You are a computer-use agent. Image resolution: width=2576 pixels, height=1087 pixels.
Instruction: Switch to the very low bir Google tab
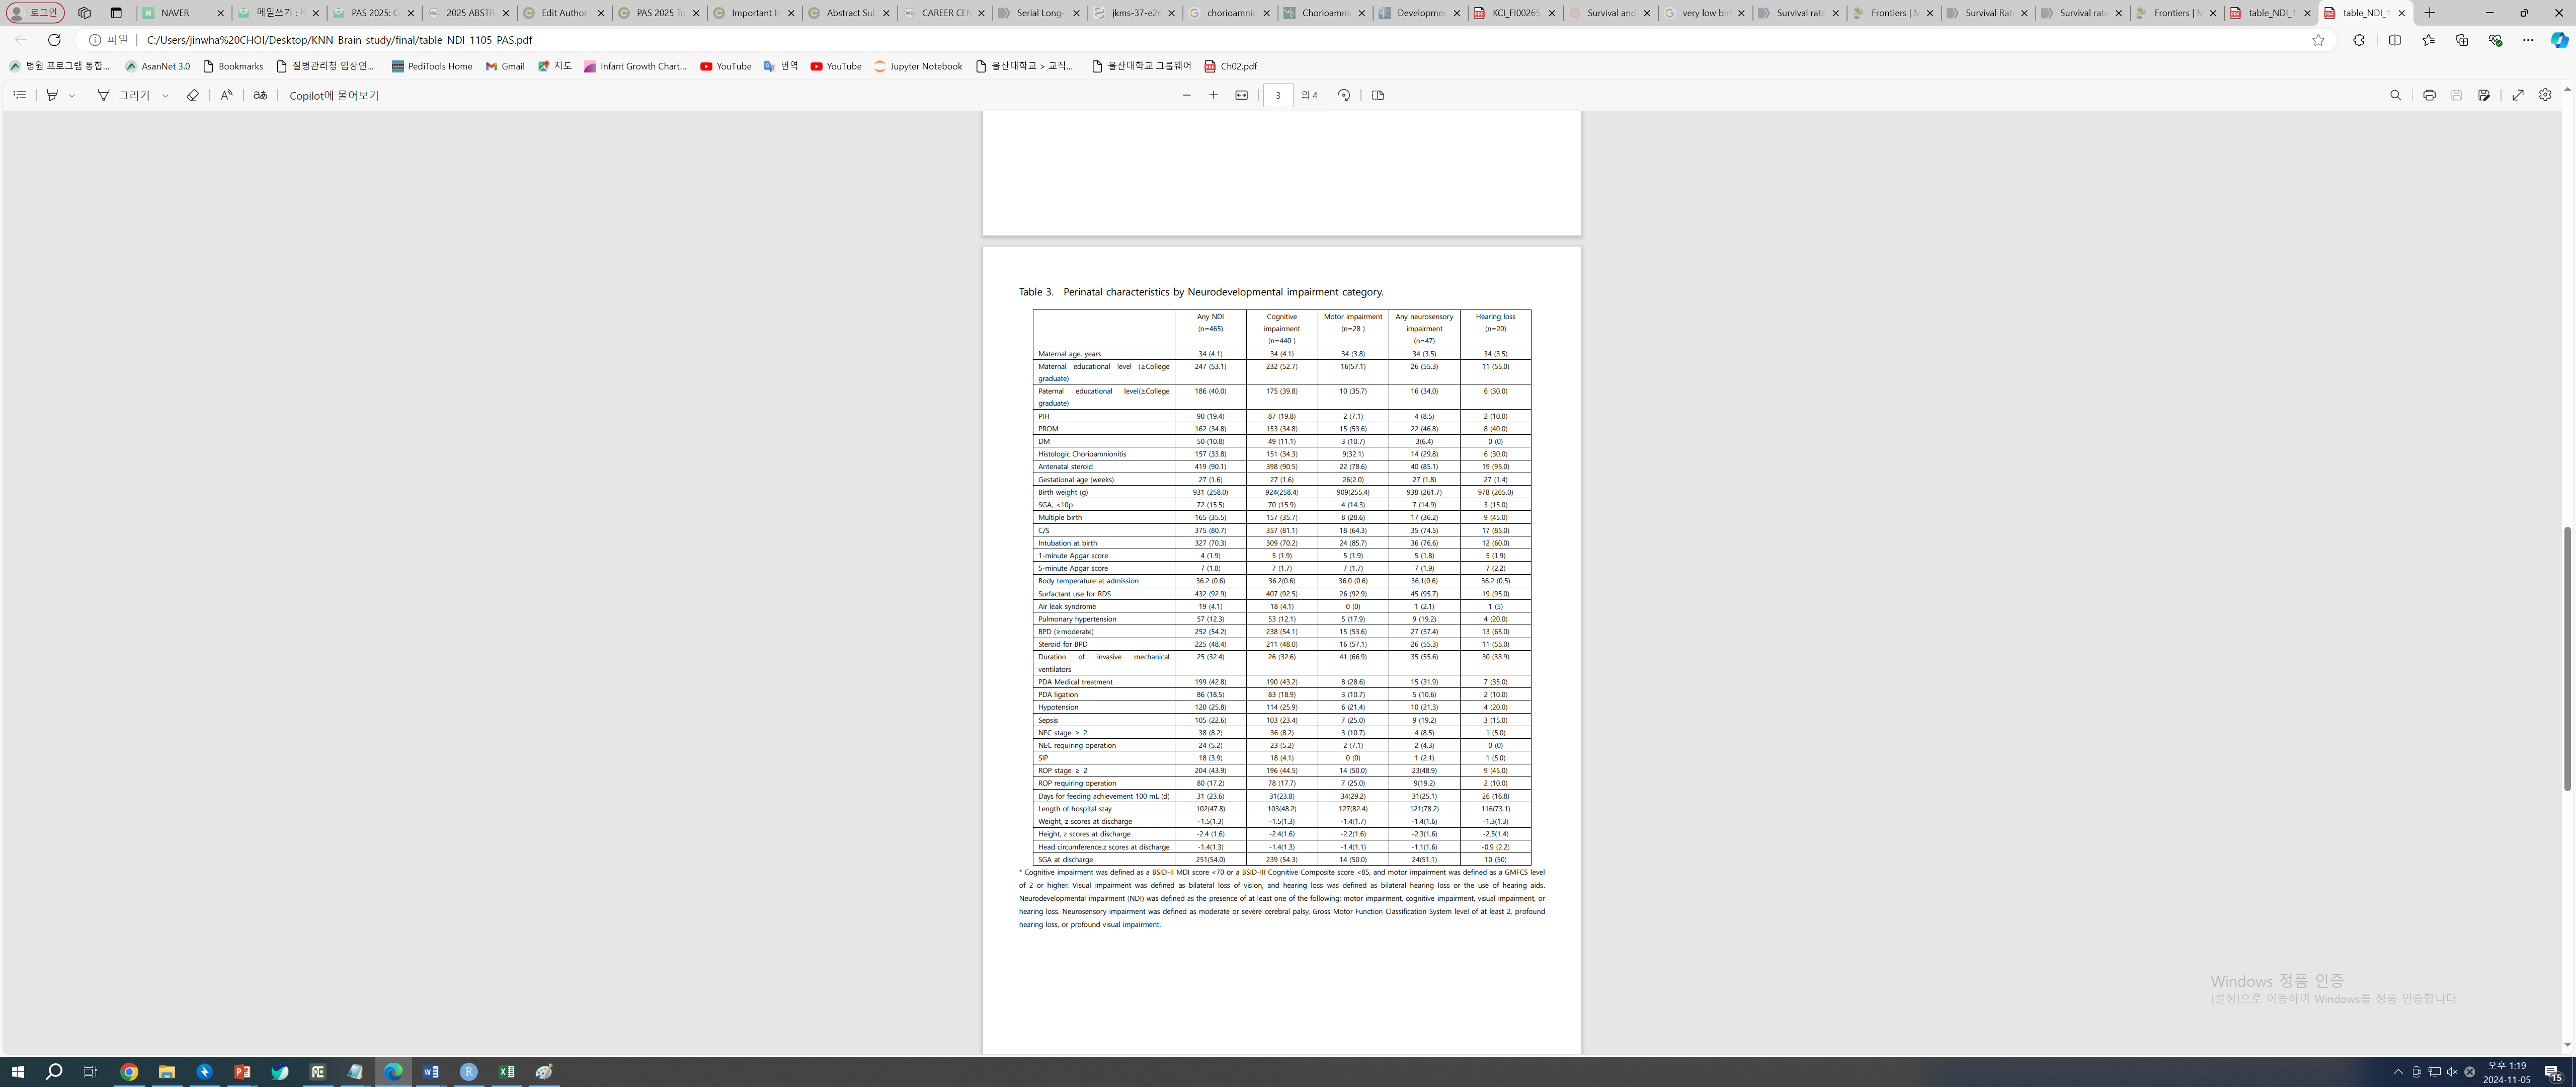(1704, 13)
